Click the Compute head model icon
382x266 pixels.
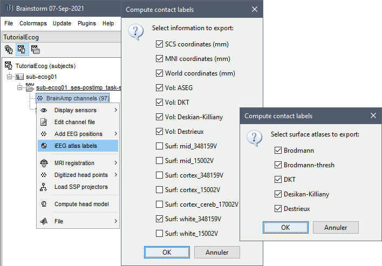(x=44, y=204)
